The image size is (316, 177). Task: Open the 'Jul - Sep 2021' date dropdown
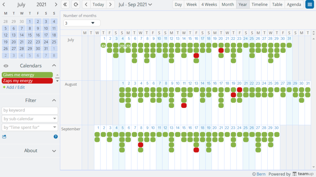point(133,4)
